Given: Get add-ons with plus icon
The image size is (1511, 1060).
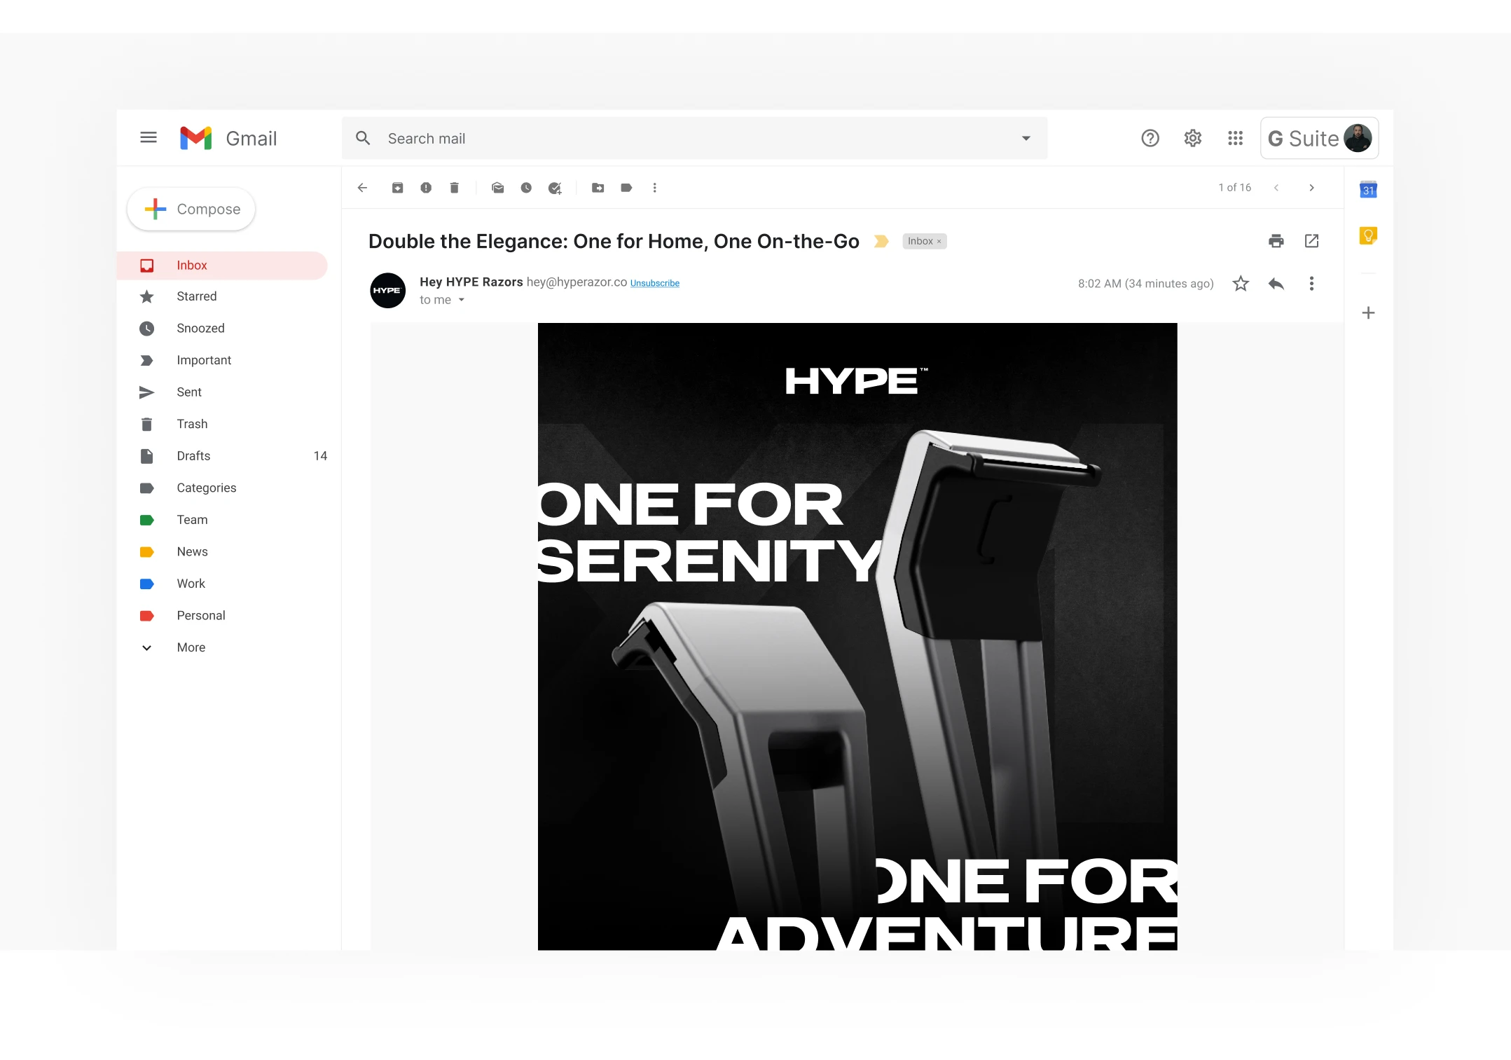Looking at the screenshot, I should point(1368,313).
